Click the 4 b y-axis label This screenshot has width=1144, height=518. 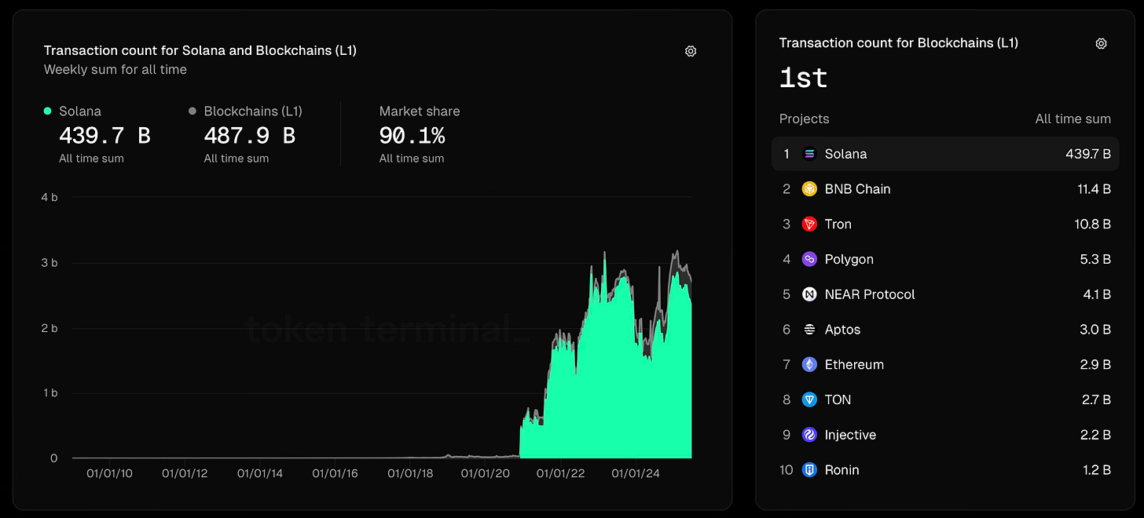point(49,198)
